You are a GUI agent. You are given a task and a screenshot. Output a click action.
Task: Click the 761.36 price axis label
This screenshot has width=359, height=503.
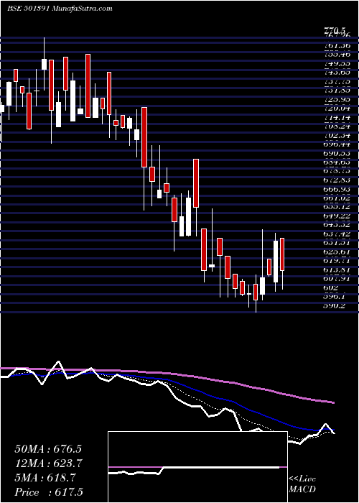coord(337,45)
